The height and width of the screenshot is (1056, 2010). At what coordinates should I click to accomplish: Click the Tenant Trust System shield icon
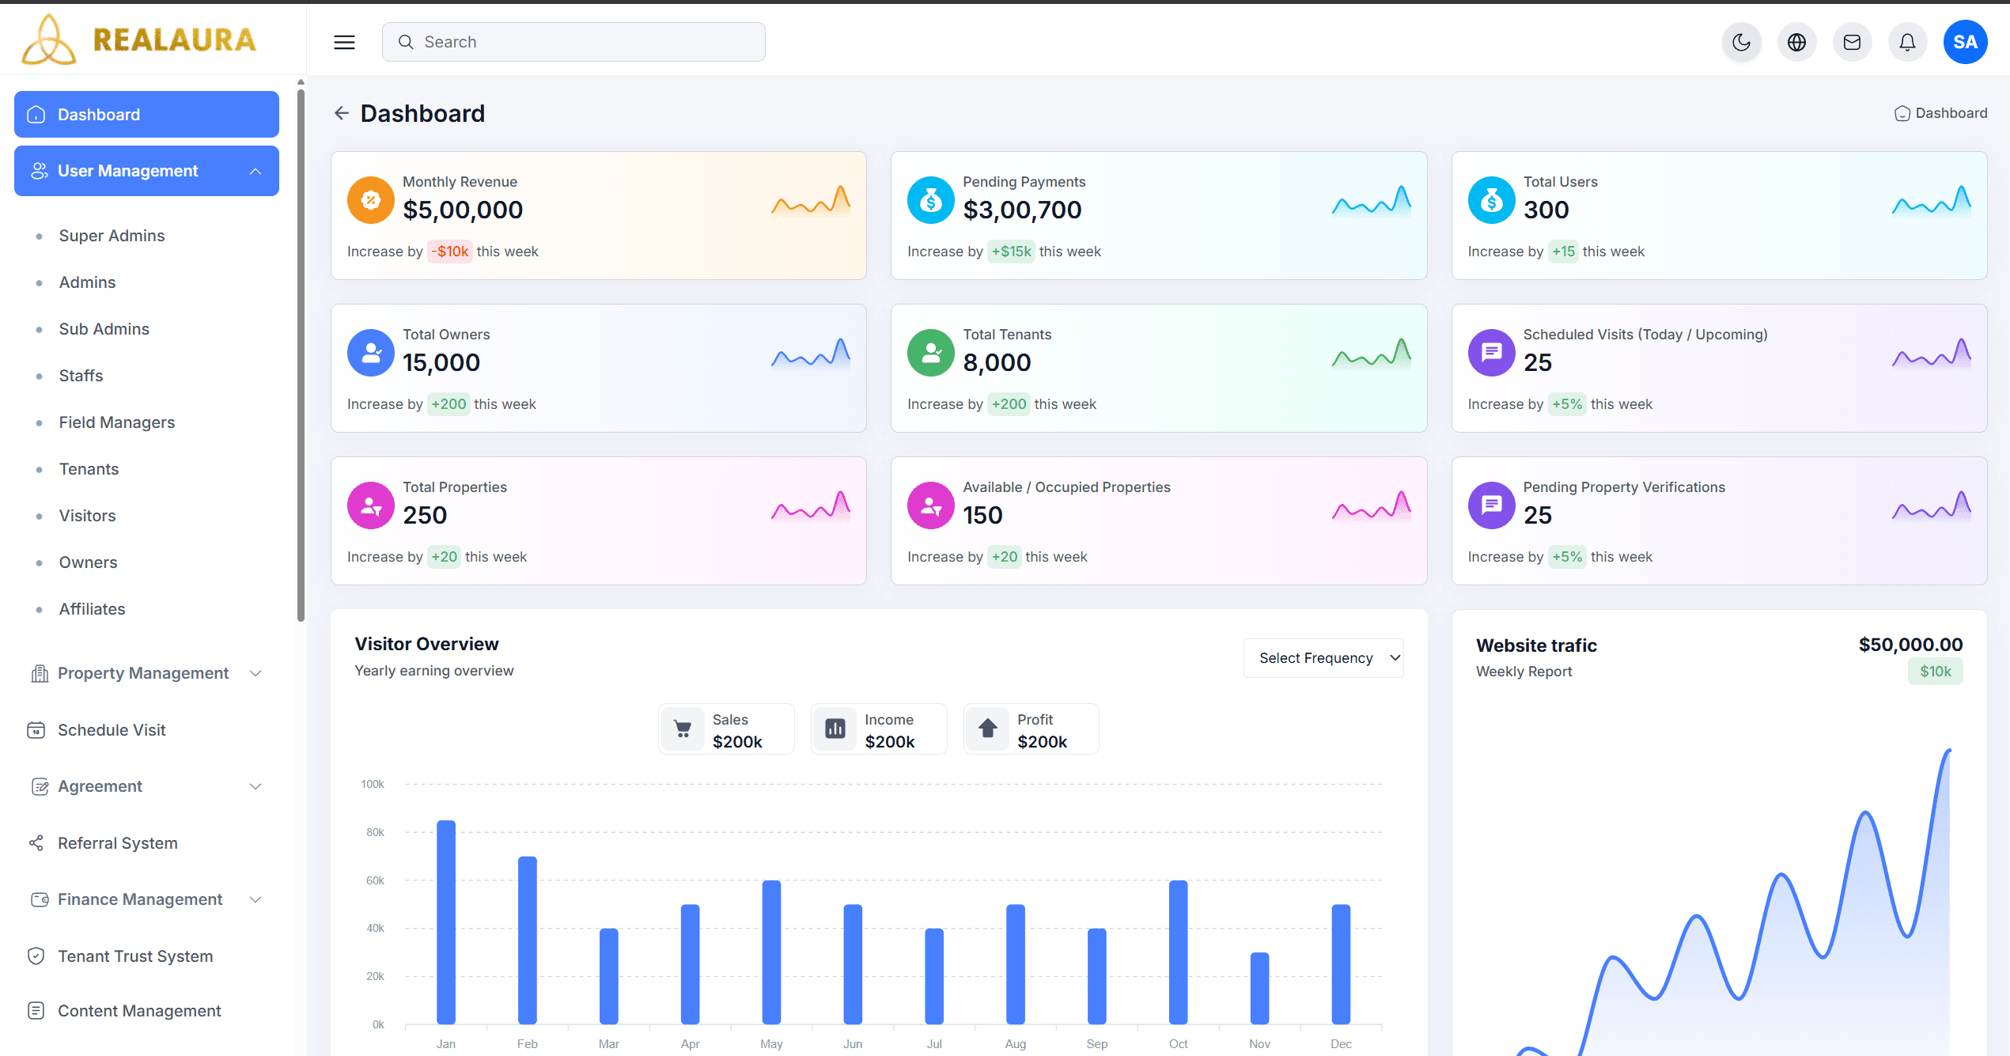point(36,956)
